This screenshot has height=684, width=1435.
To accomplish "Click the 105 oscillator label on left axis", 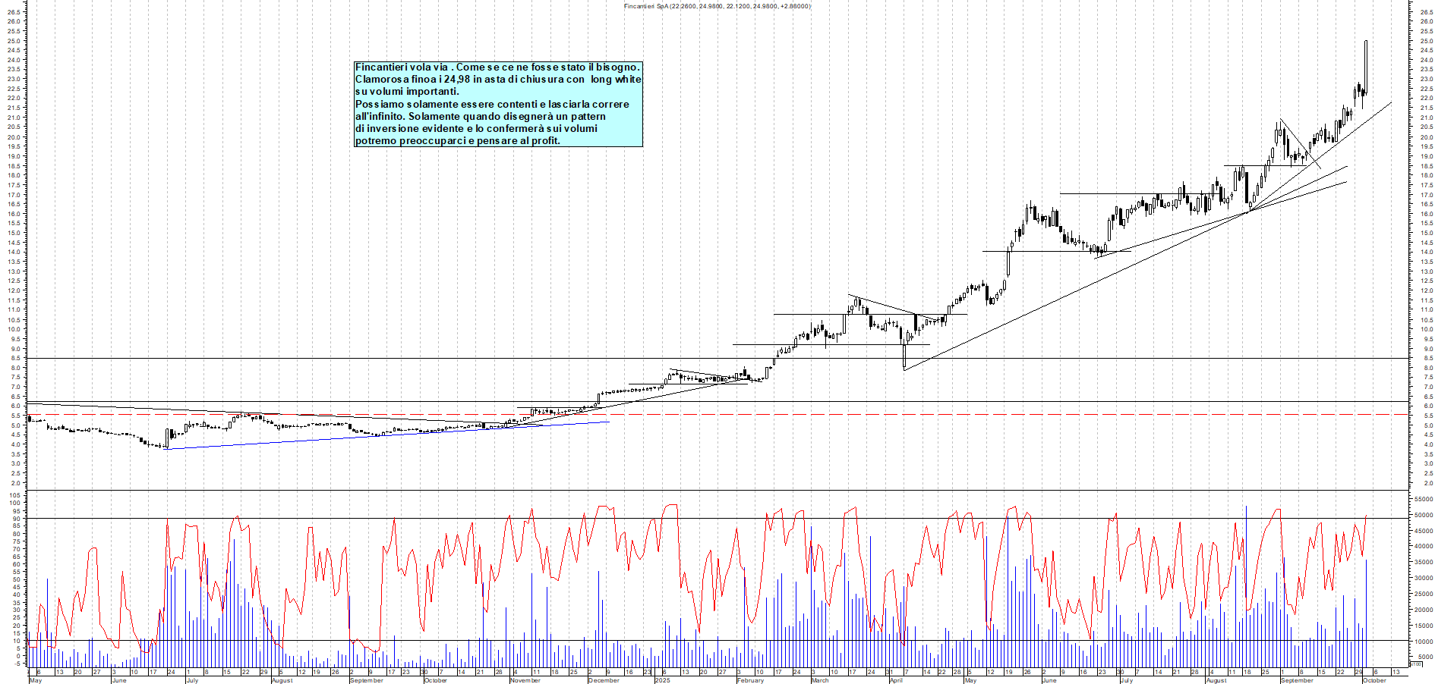I will 14,495.
